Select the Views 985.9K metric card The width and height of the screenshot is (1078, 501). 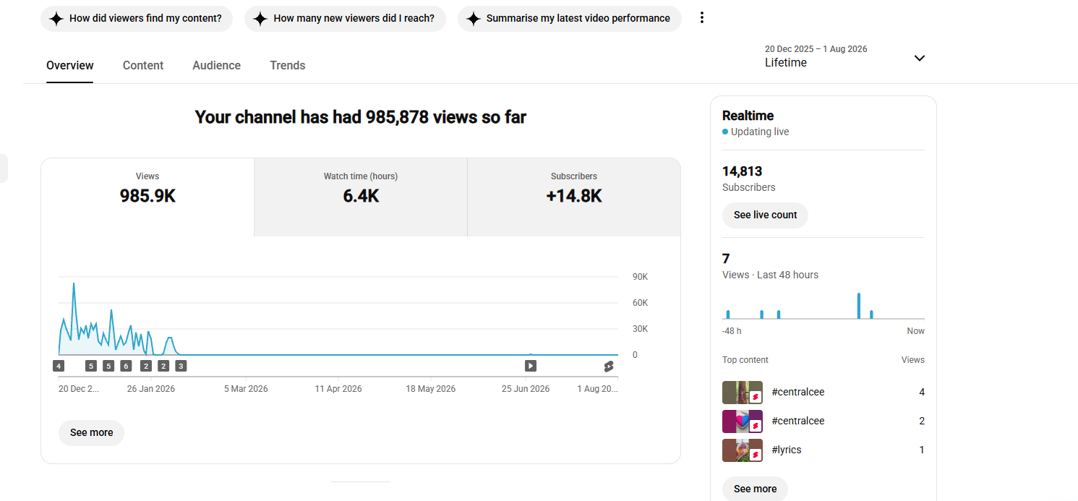(x=147, y=197)
